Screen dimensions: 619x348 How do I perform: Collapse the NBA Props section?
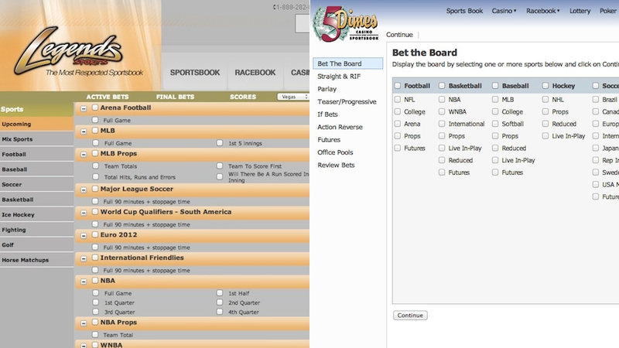pos(84,322)
